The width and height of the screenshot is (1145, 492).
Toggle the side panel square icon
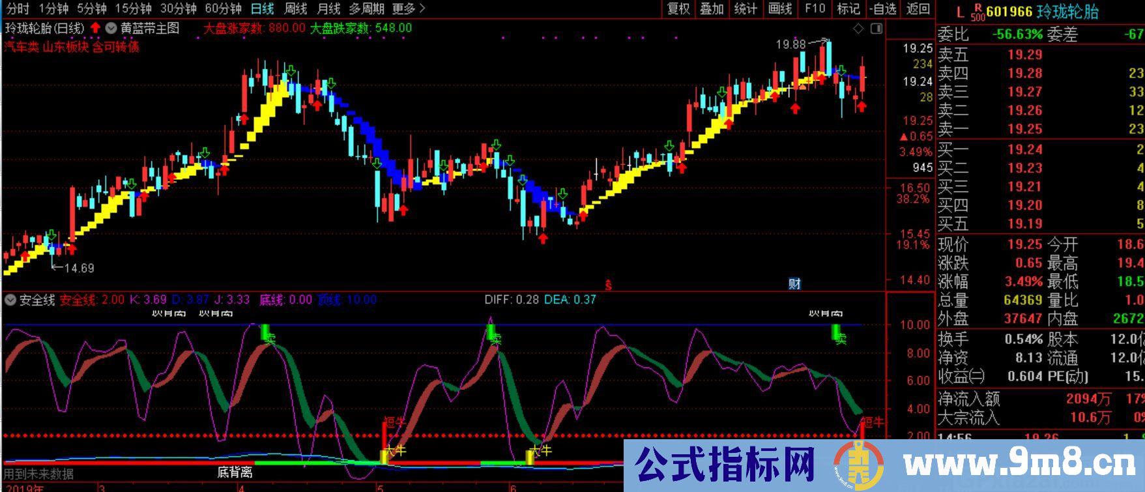point(877,29)
